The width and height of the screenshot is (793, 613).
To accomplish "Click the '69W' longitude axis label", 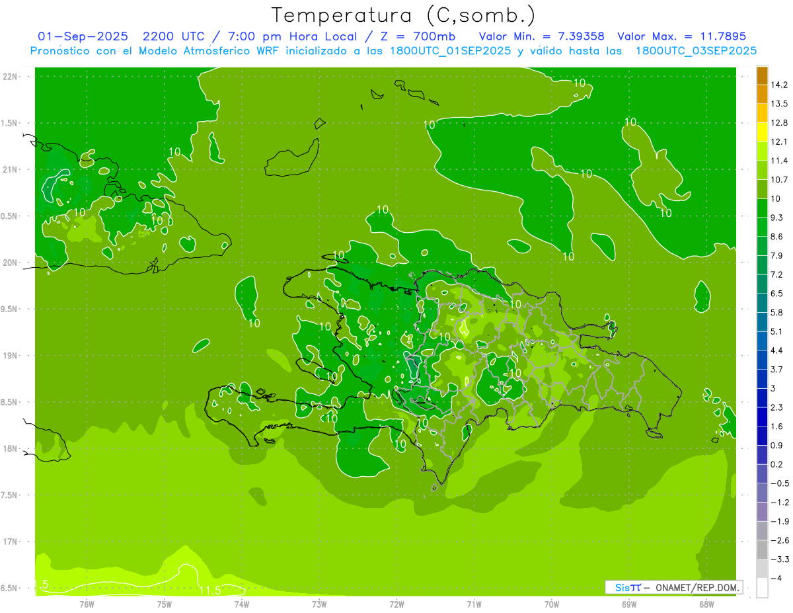I will coord(629,604).
